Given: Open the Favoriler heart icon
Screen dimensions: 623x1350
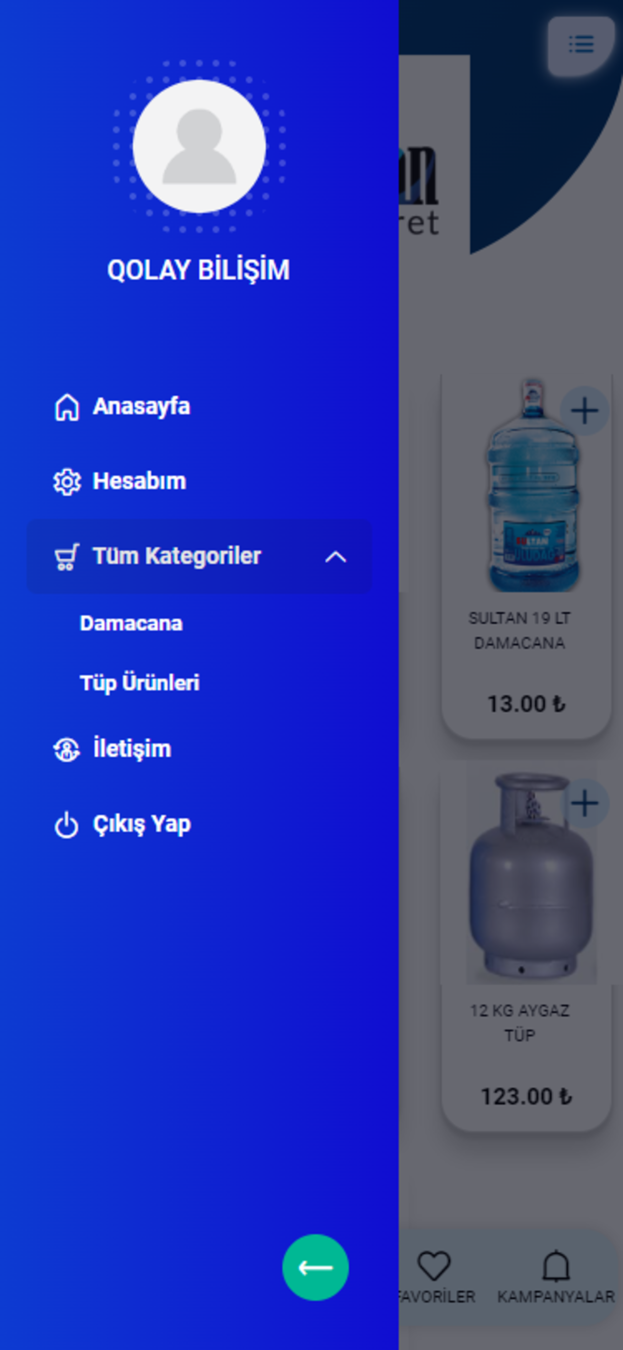Looking at the screenshot, I should click(x=434, y=1266).
